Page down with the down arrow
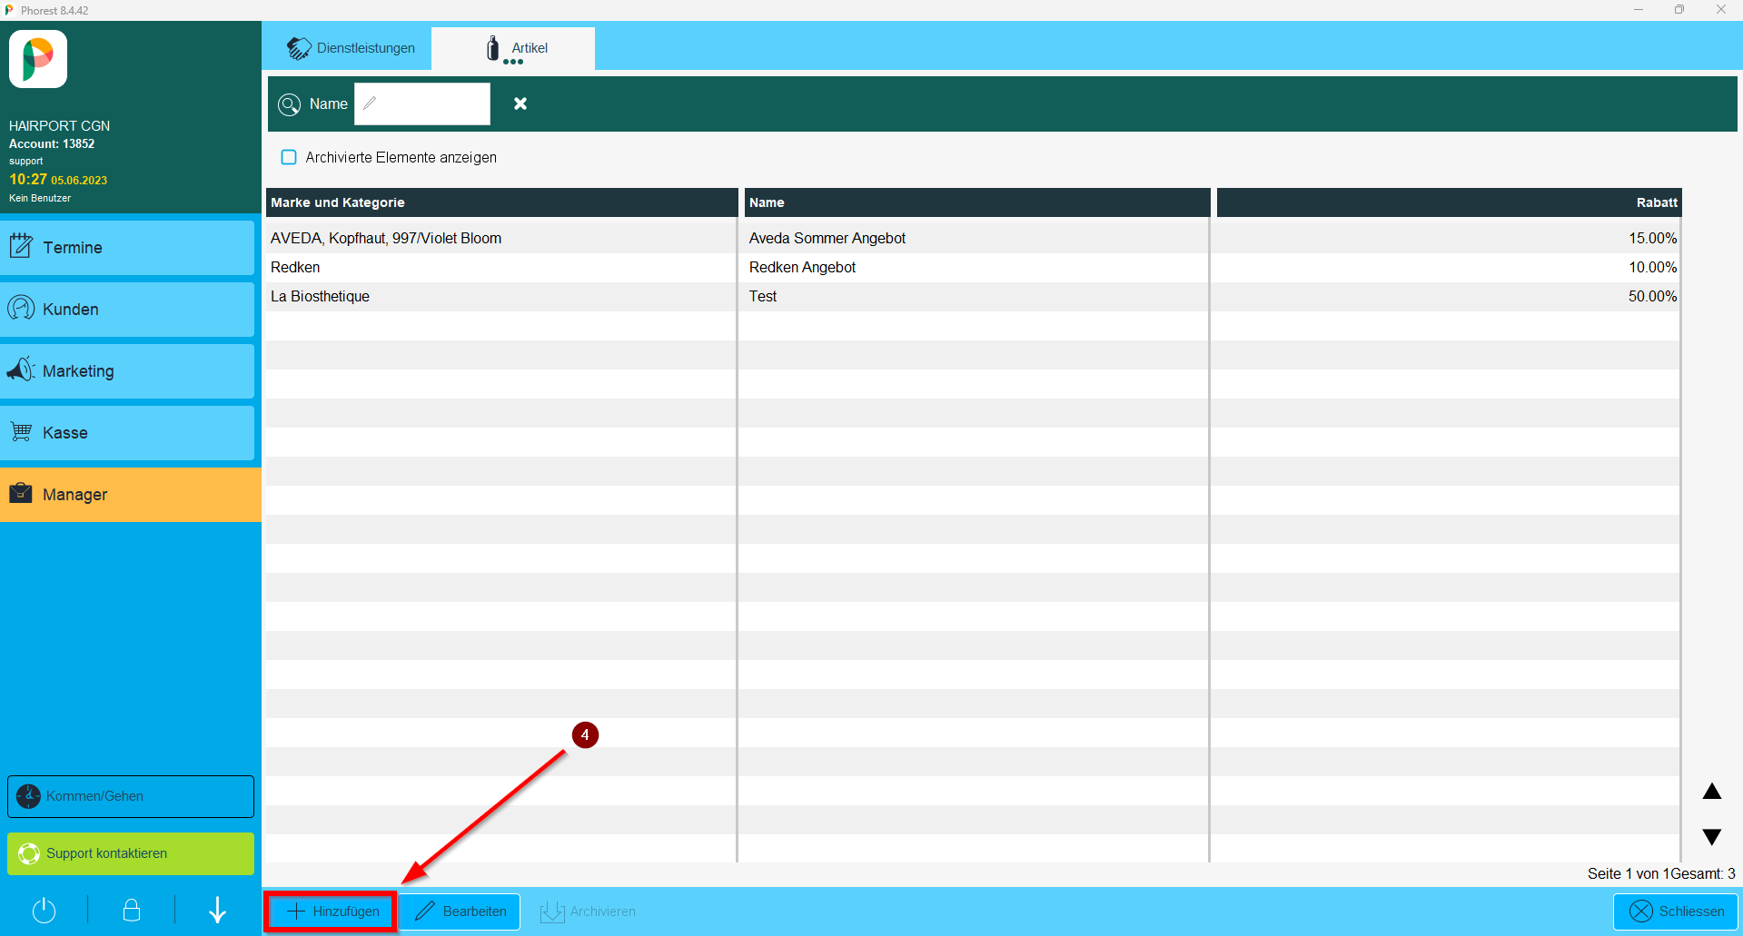The height and width of the screenshot is (936, 1743). pos(1712,837)
